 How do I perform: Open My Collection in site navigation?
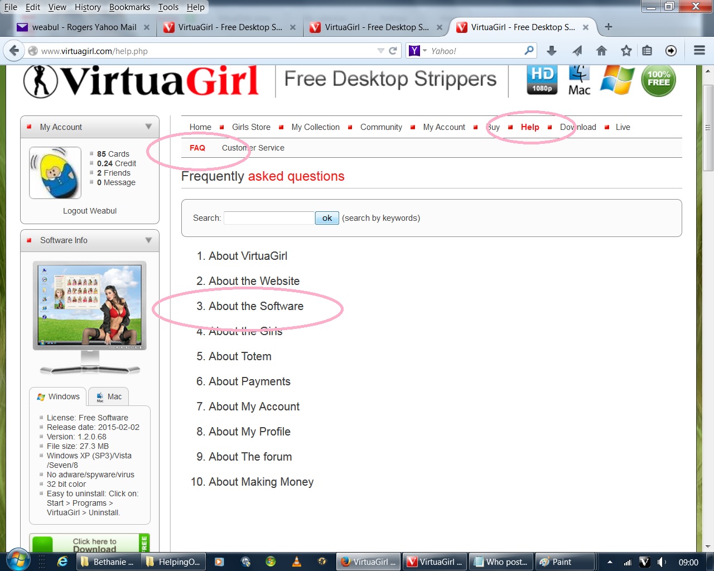click(x=315, y=127)
